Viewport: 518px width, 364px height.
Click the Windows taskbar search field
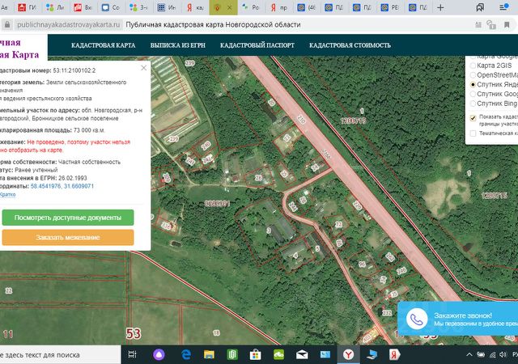pos(60,355)
